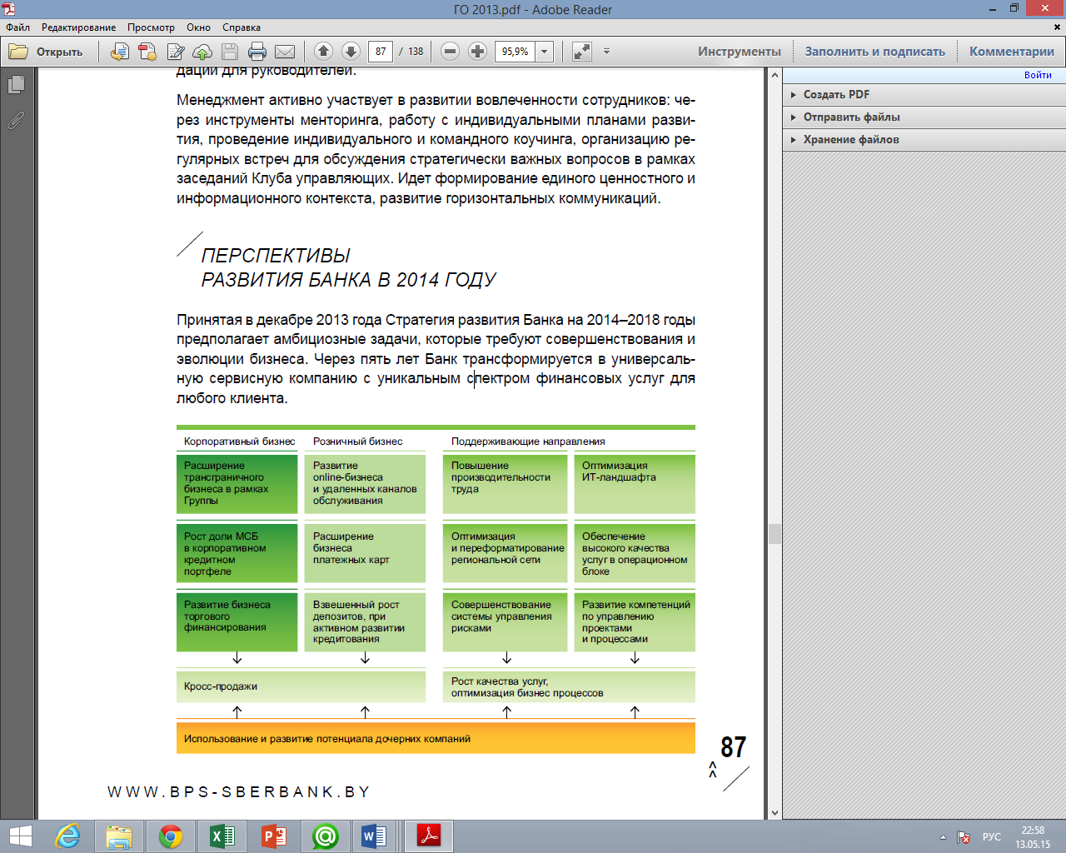1066x853 pixels.
Task: Show attachments paperclip panel icon
Action: [x=16, y=121]
